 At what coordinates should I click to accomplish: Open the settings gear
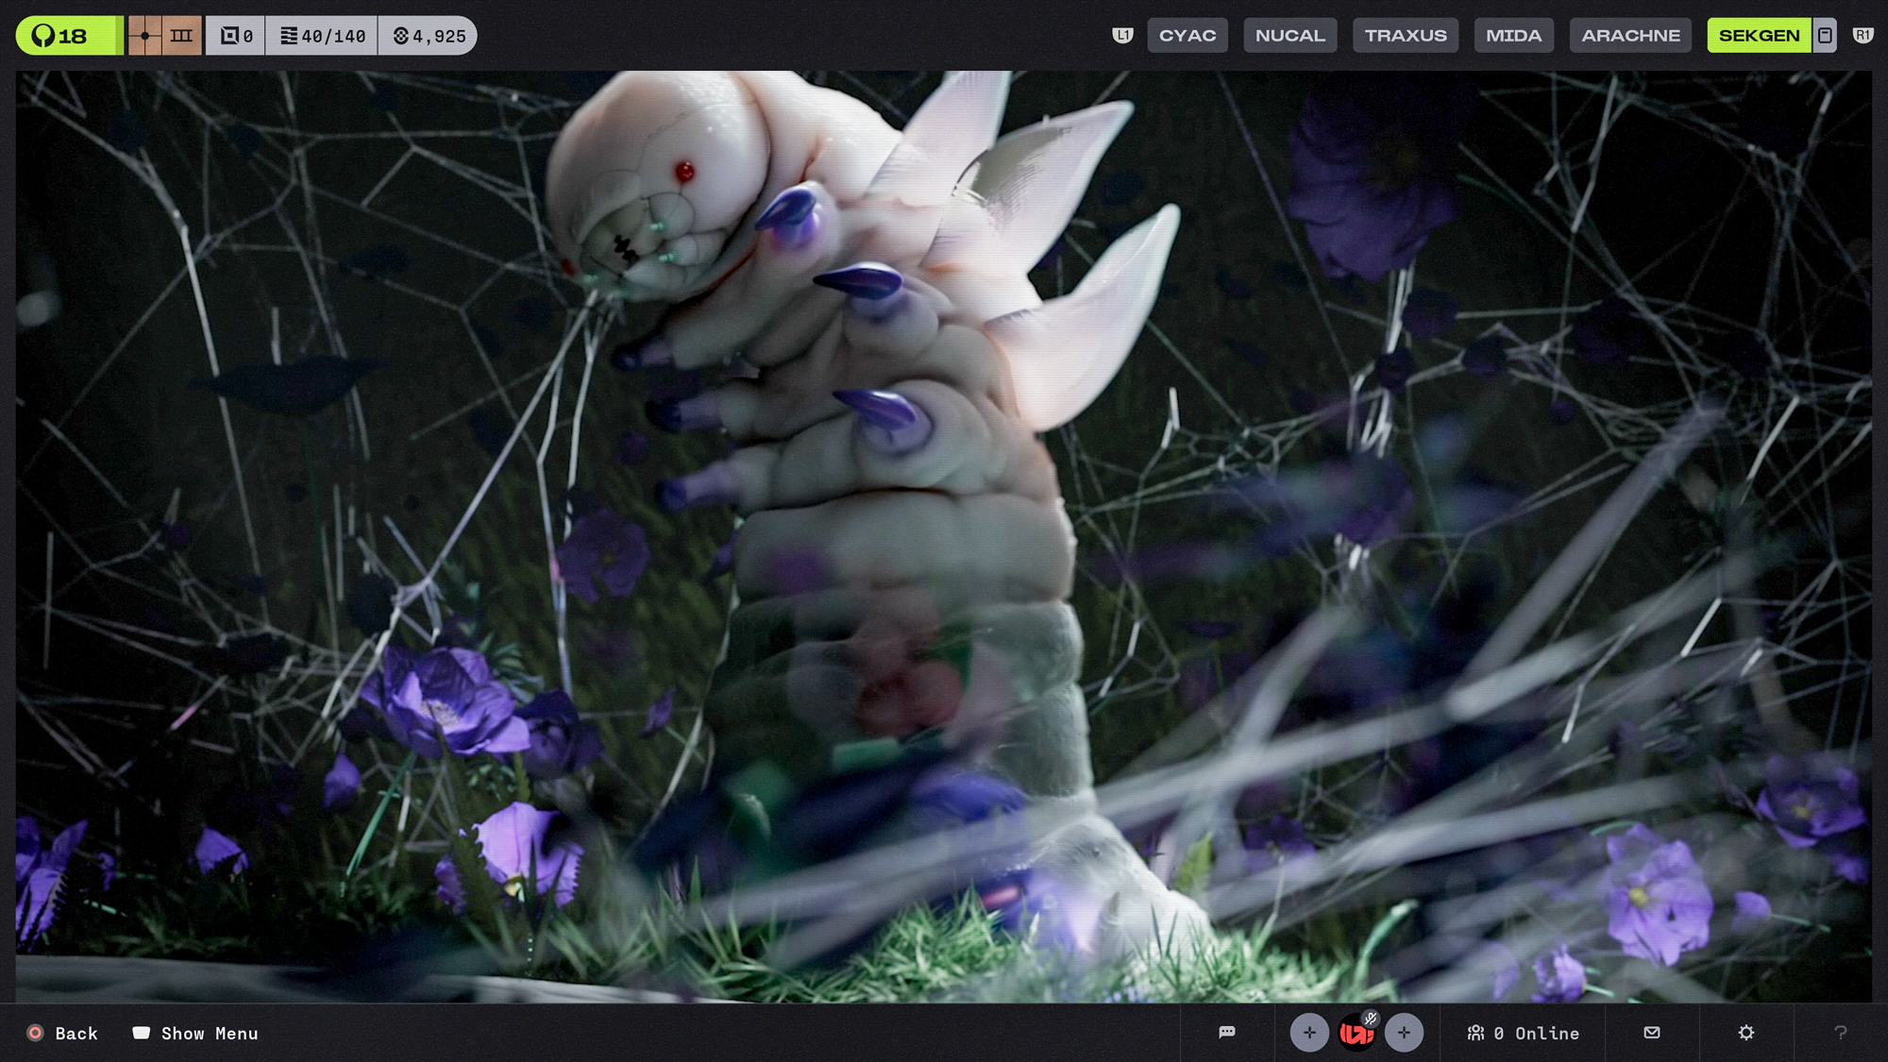coord(1745,1033)
